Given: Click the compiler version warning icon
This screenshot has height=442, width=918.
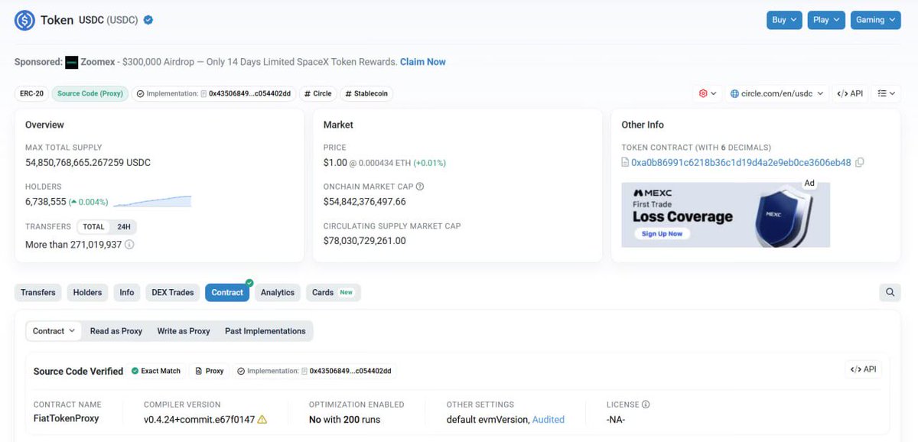Looking at the screenshot, I should (262, 419).
